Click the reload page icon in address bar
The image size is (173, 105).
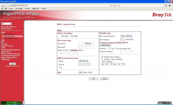coord(111,5)
